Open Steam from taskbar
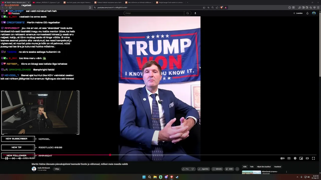321x180 pixels. pos(177,177)
